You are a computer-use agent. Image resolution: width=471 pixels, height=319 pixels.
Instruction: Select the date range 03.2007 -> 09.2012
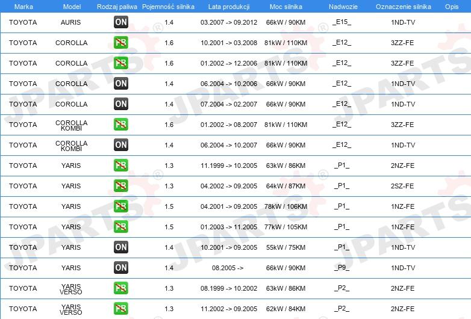tap(229, 22)
